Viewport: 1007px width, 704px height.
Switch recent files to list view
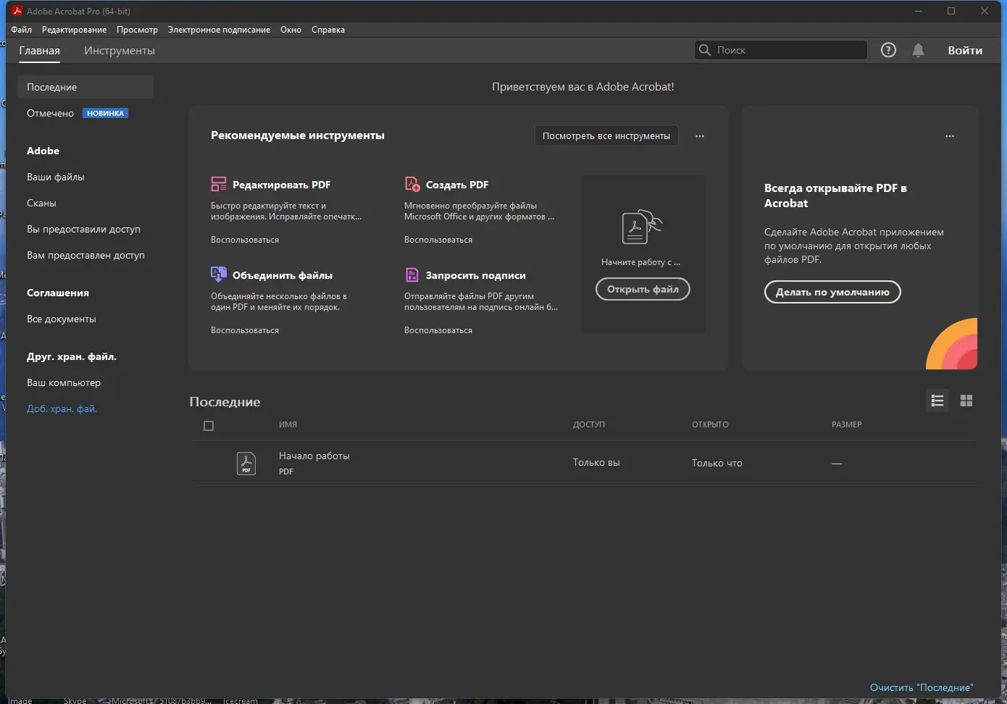pos(937,401)
